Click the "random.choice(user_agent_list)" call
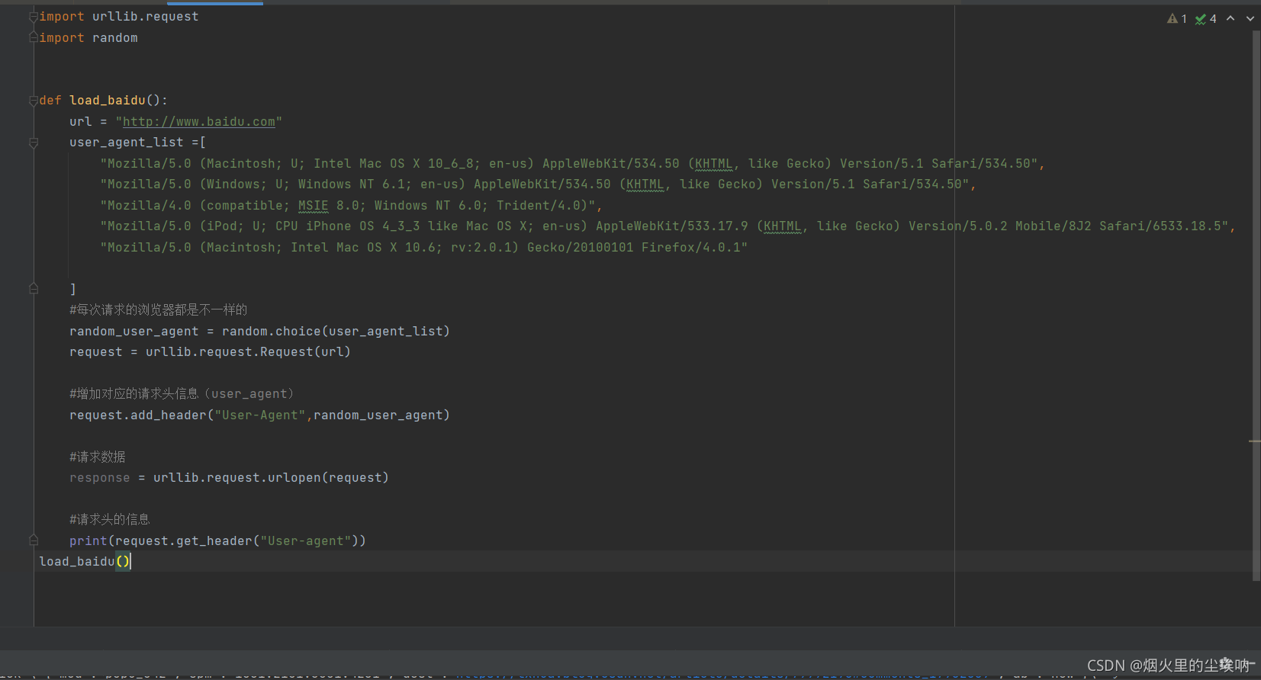 [336, 332]
